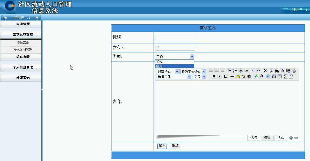Enlarge the editor with the plus icon
The height and width of the screenshot is (161, 310).
pos(291,138)
